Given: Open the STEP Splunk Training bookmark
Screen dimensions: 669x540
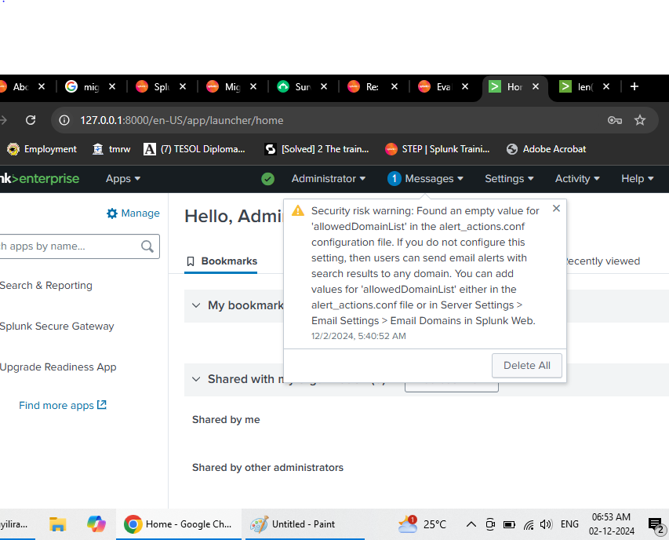Looking at the screenshot, I should coord(438,149).
